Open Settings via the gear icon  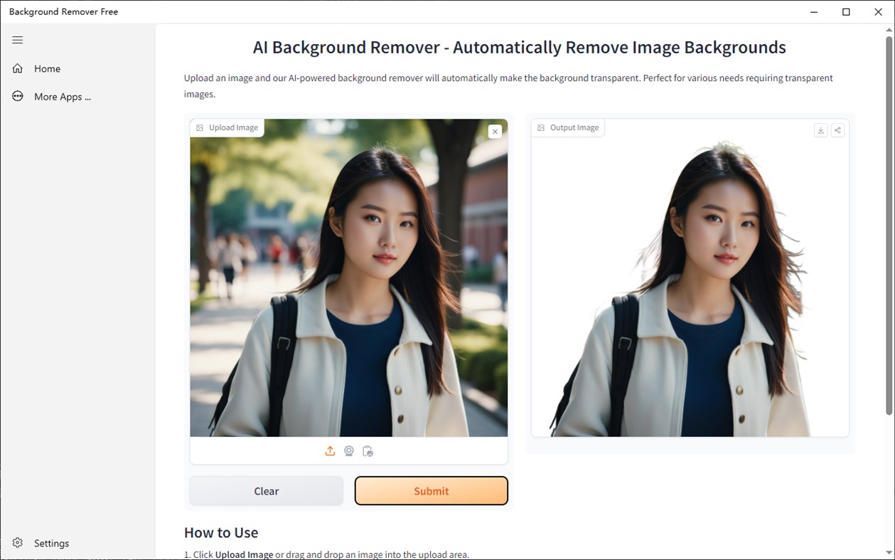pos(17,542)
